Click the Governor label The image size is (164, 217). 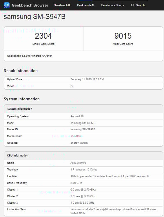click(x=13, y=143)
